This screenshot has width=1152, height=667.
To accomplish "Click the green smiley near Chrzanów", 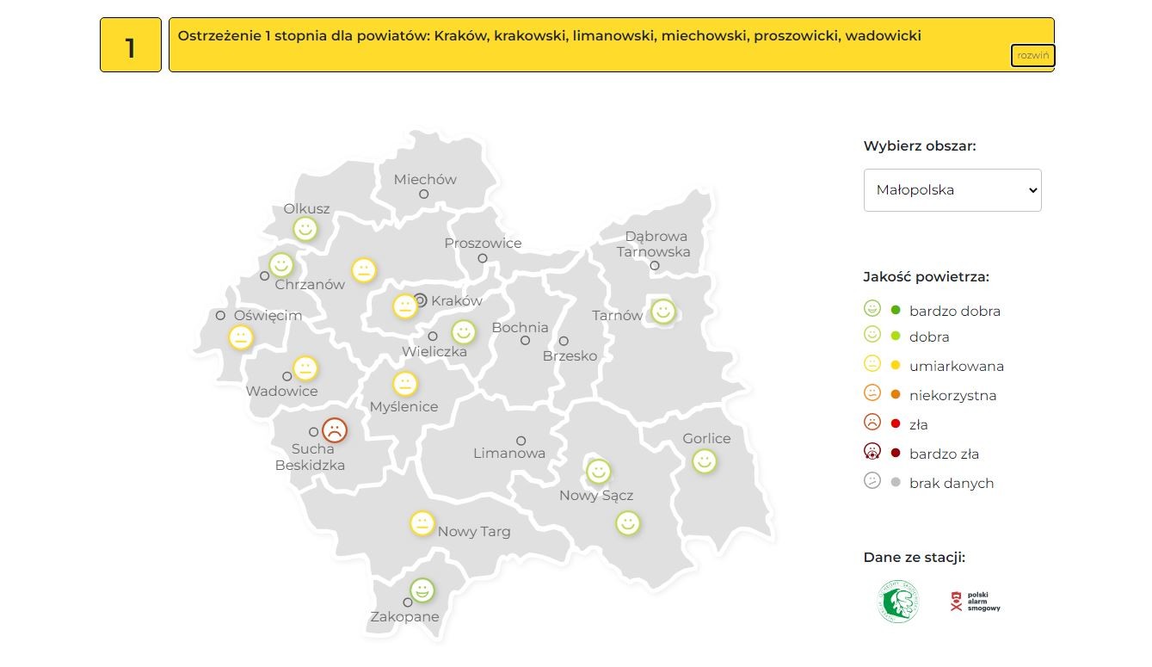I will (281, 264).
